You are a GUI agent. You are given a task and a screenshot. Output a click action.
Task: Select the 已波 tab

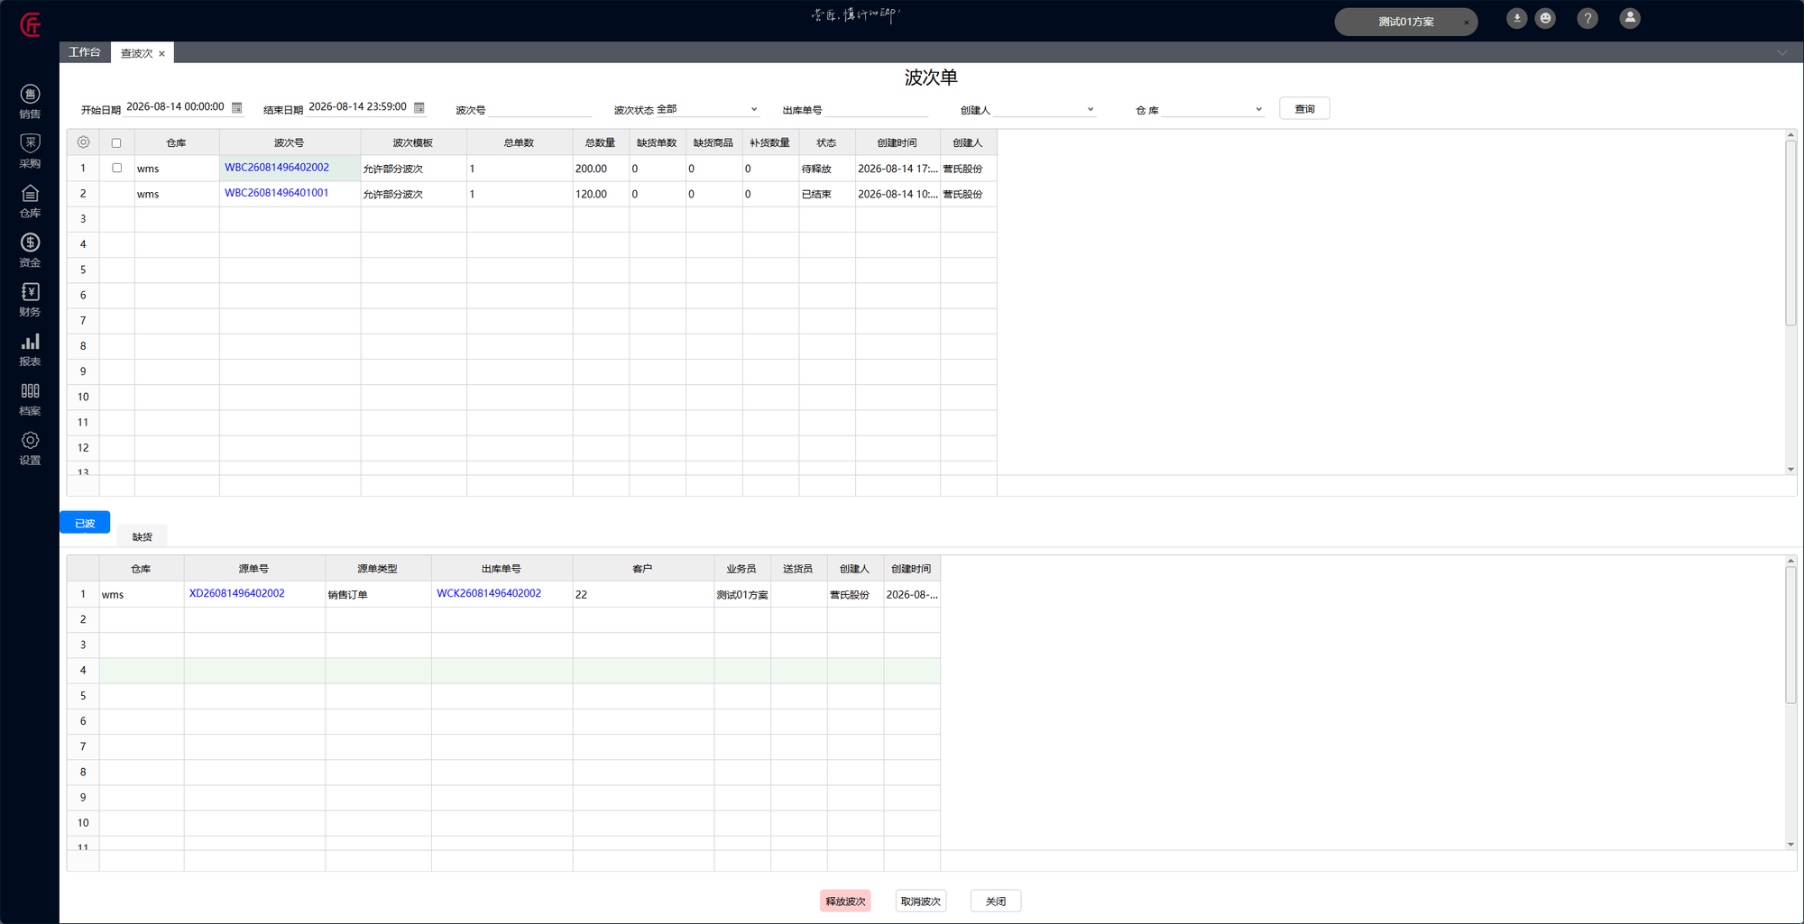point(85,523)
